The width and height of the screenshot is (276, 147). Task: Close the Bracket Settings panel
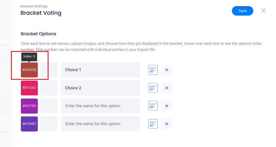coord(263,11)
